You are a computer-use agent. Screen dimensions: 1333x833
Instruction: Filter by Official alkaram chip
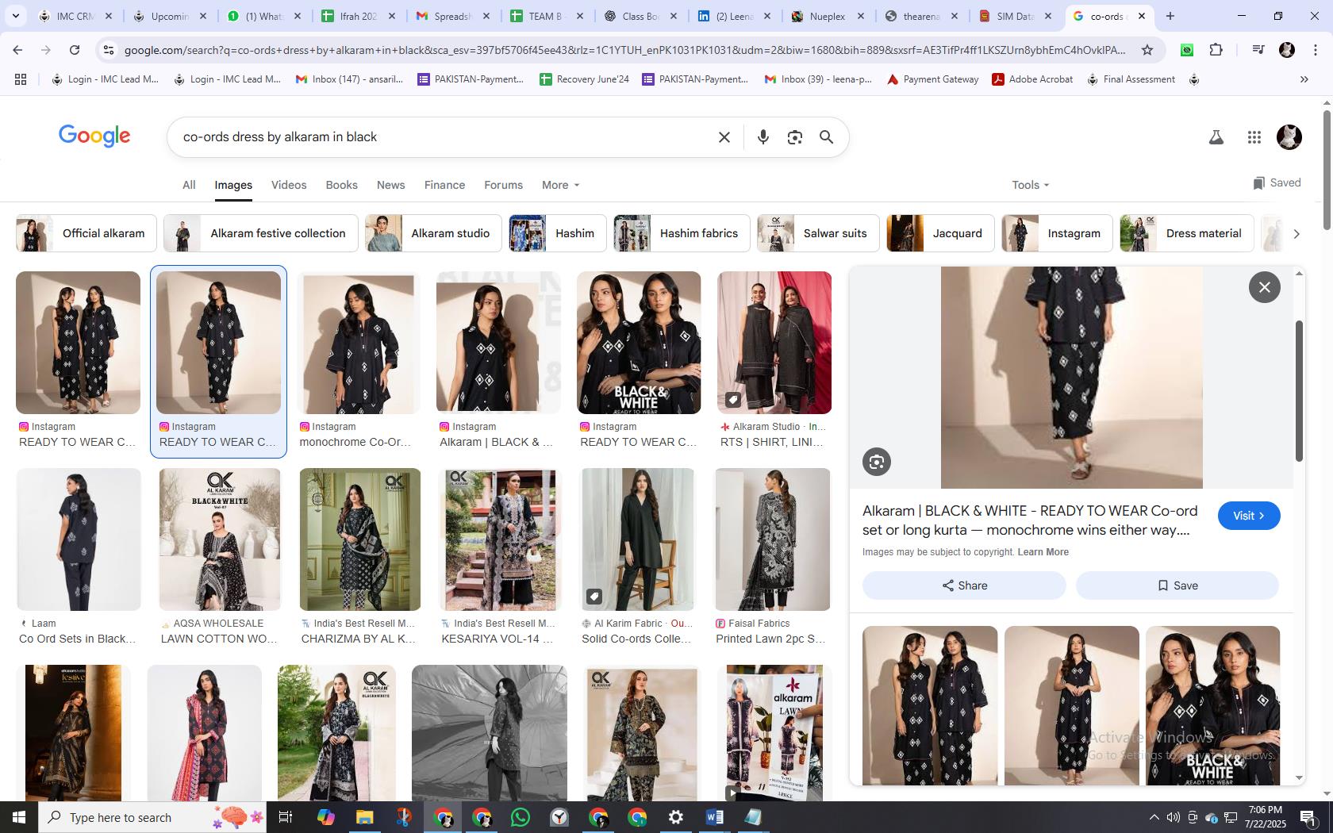tap(86, 233)
